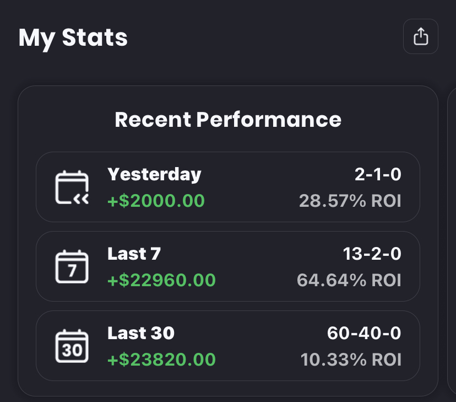Click the 13-2-0 record
The width and height of the screenshot is (456, 402).
372,254
